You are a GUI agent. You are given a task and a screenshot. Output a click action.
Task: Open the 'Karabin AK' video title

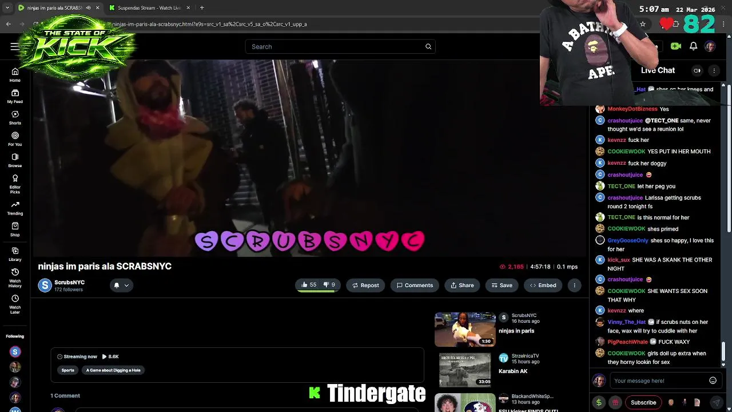pos(513,371)
